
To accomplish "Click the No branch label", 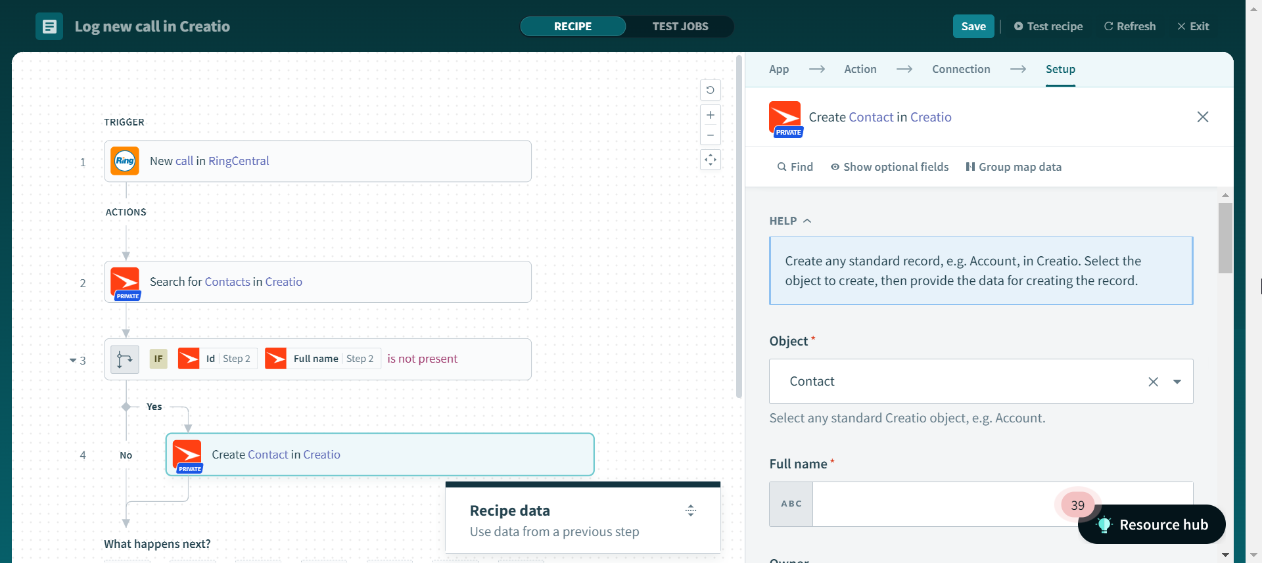I will click(126, 455).
